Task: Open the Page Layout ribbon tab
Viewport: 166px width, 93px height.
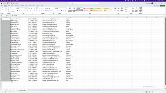Action: pyautogui.click(x=17, y=6)
